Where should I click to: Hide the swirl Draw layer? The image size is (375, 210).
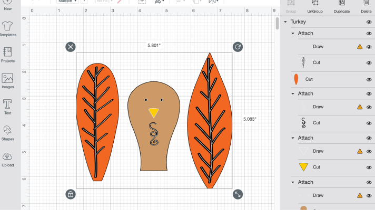369,107
